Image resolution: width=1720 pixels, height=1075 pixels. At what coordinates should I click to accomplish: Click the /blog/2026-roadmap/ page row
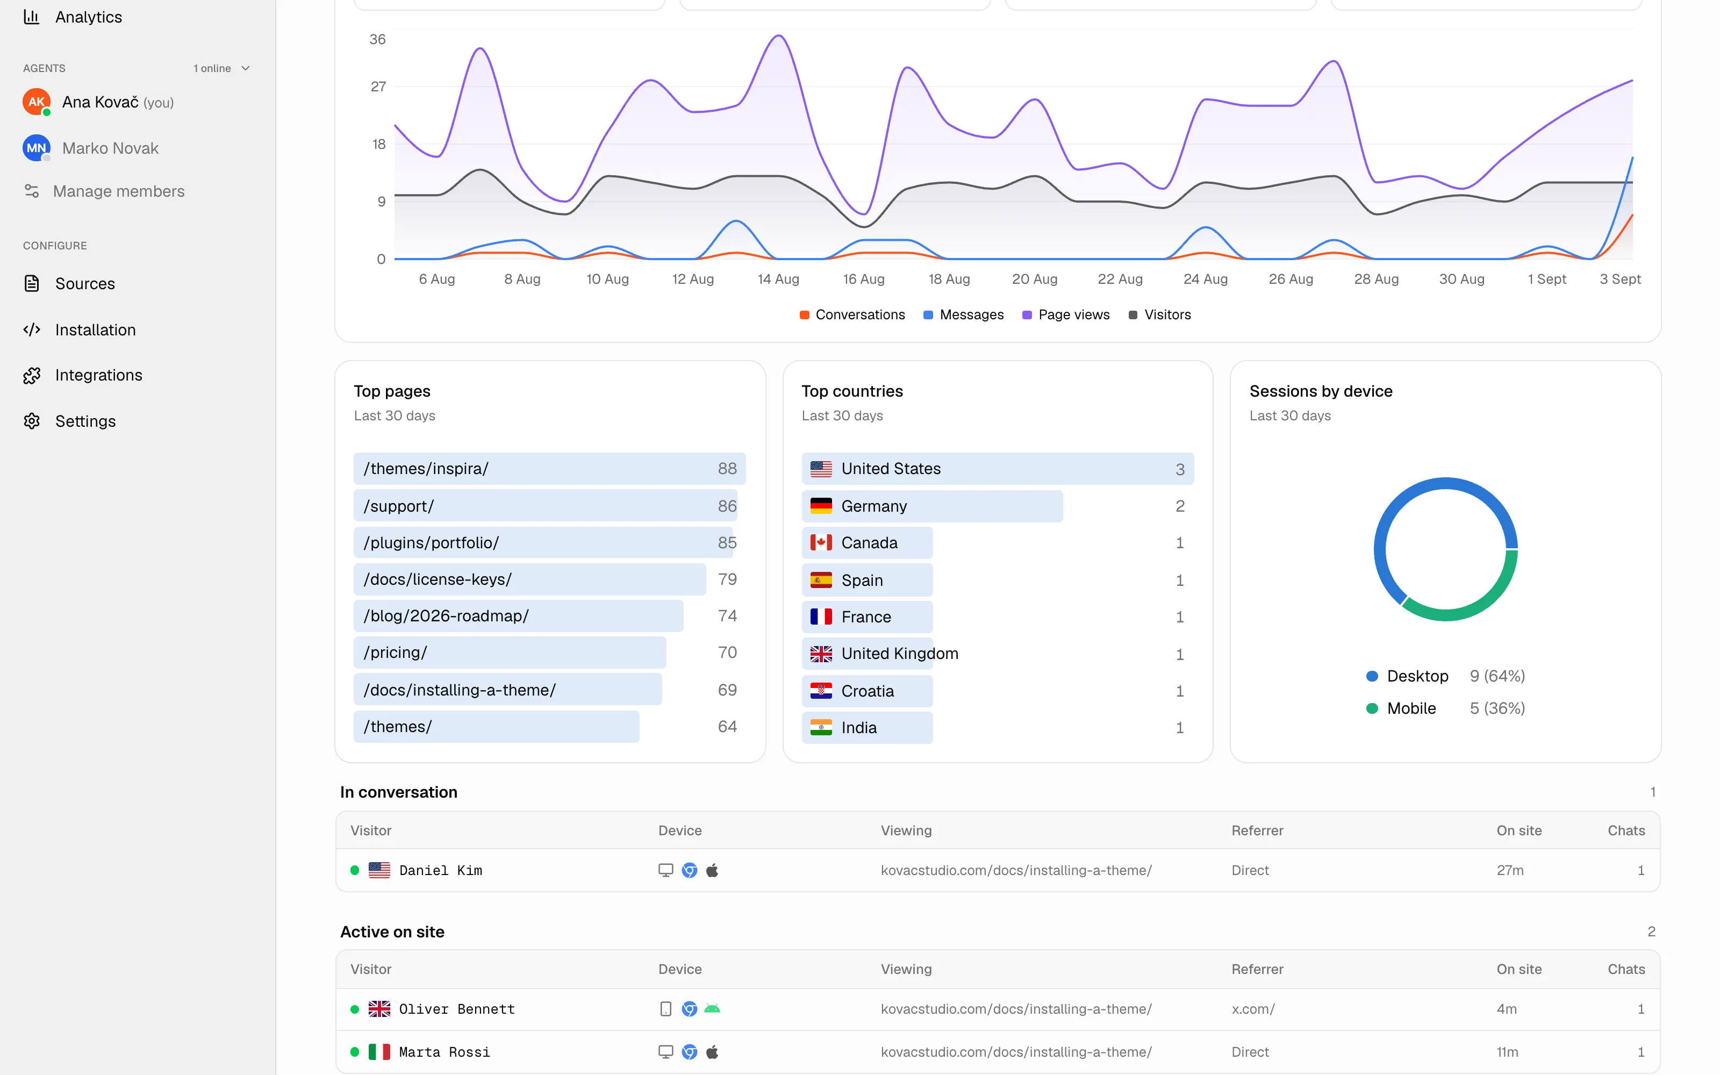point(549,616)
